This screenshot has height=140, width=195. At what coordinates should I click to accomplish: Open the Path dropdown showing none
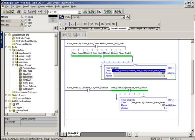[x=123, y=17]
